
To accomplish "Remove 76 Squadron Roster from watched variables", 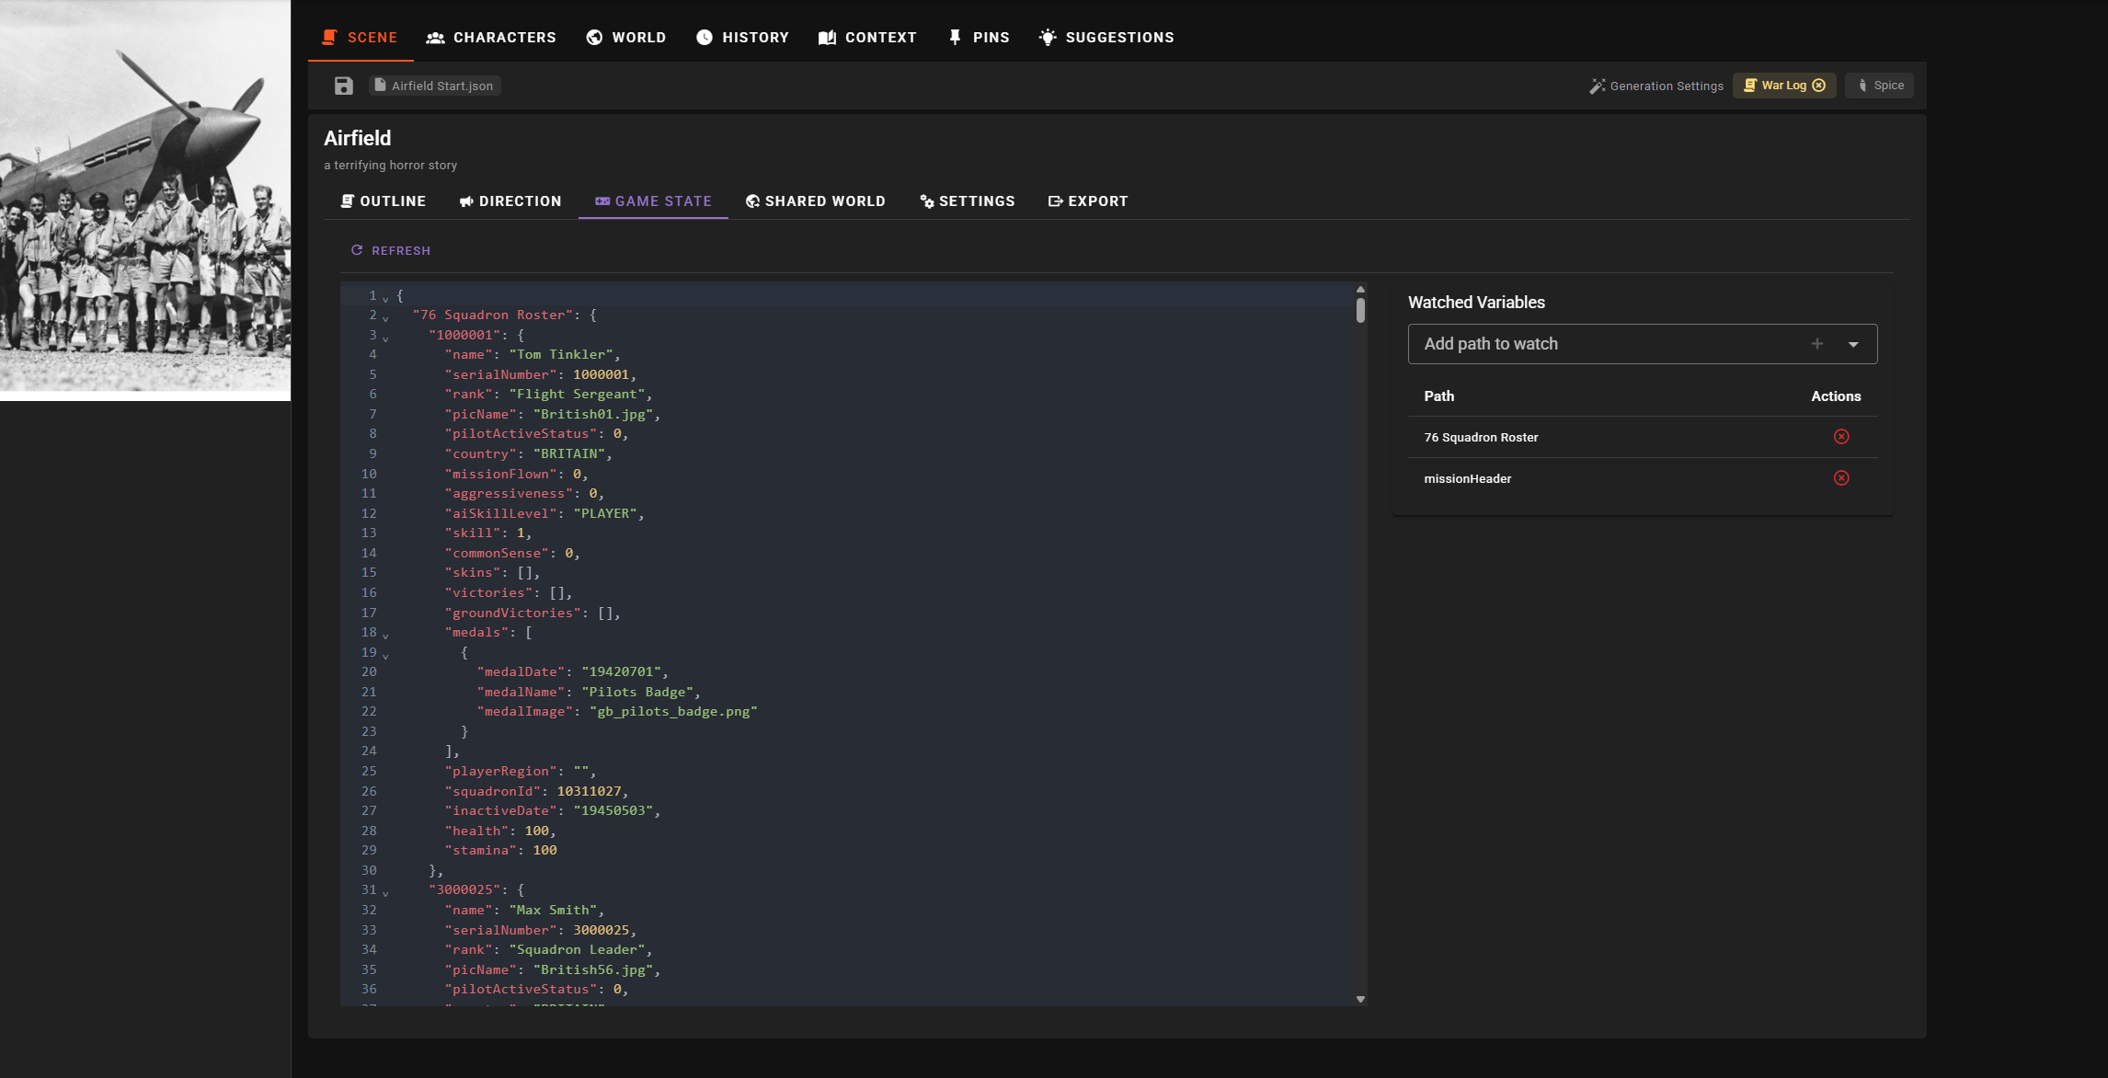I will 1841,437.
